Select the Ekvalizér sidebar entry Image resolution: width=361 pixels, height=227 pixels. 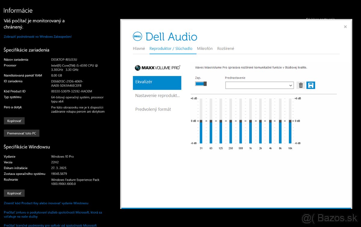coord(157,83)
